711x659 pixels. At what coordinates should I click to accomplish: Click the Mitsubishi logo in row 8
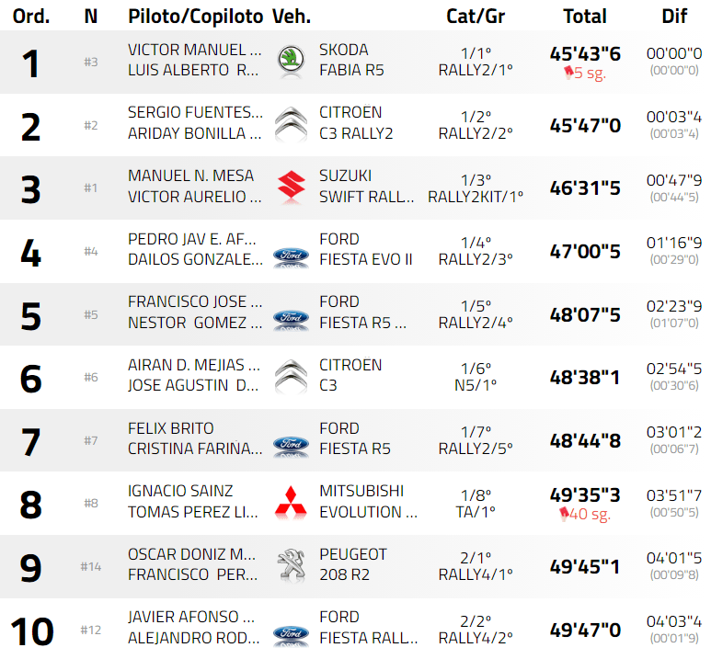[x=291, y=502]
